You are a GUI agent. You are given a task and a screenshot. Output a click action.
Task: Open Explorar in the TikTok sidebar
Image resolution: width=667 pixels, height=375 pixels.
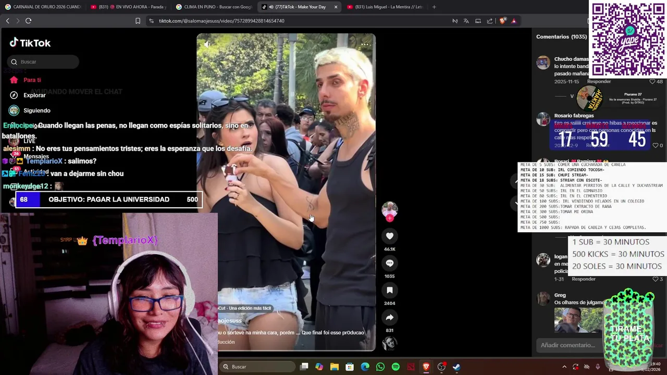[28, 95]
